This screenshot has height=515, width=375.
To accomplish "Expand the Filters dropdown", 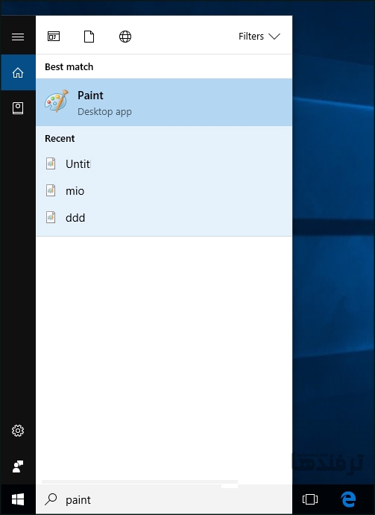I will [x=259, y=36].
